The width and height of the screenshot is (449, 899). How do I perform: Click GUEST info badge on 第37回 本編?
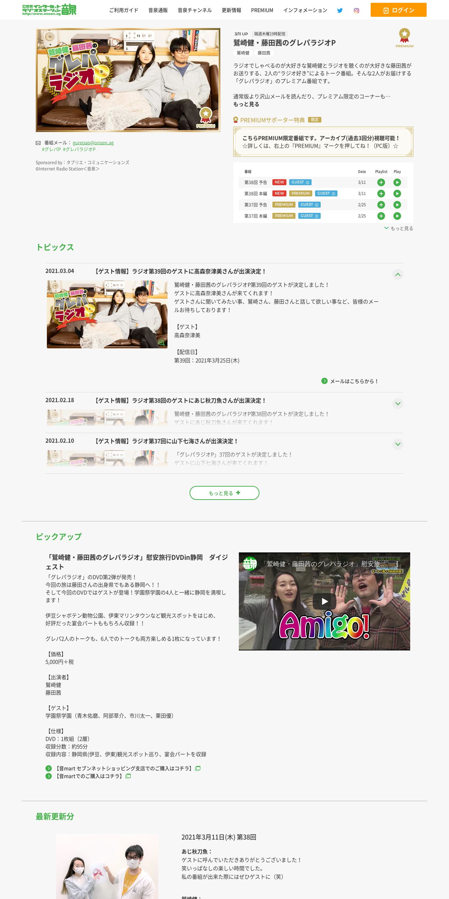pyautogui.click(x=309, y=216)
